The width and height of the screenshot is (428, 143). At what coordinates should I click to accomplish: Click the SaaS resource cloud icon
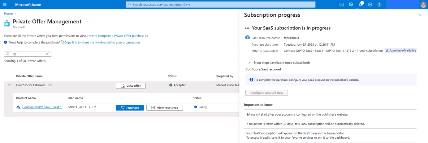[247, 38]
